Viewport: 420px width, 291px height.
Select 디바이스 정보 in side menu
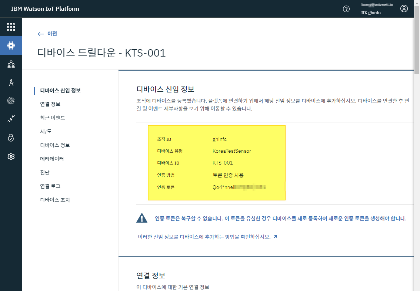[x=55, y=145]
